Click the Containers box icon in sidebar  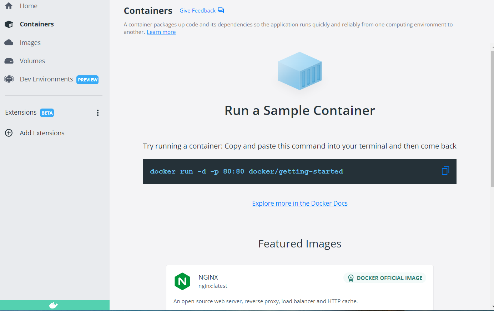(x=9, y=24)
